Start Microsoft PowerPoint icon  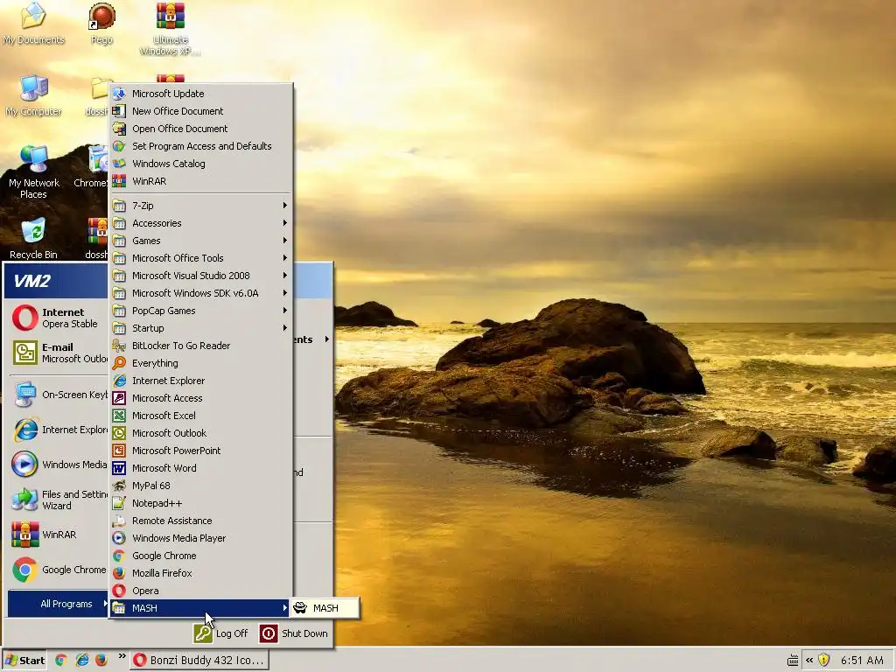click(119, 451)
